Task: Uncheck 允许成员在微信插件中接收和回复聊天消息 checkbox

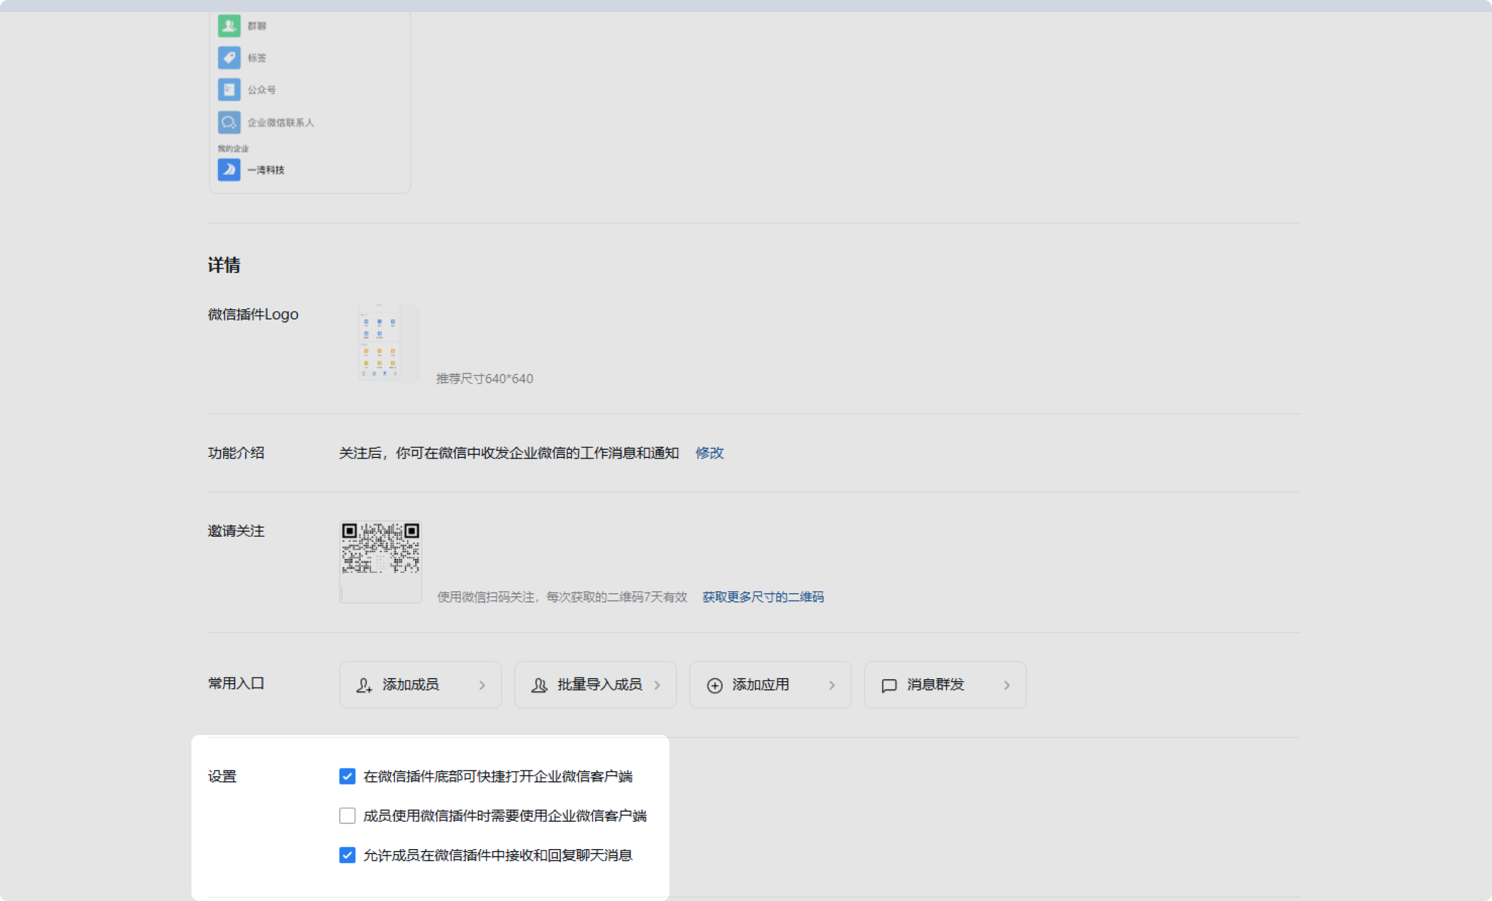Action: tap(347, 855)
